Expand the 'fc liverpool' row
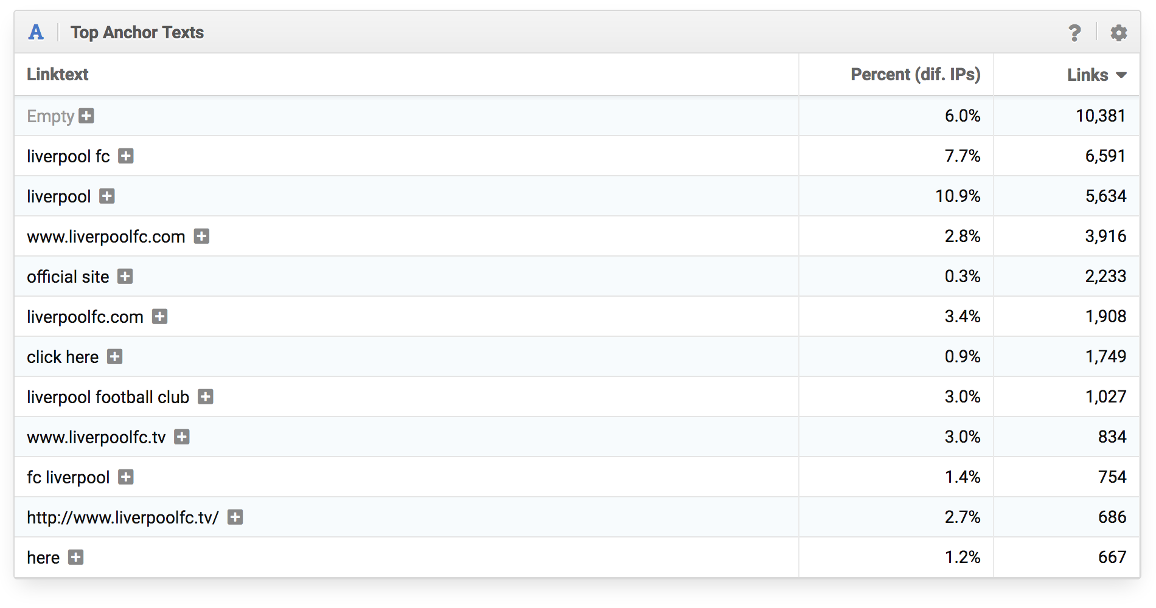The height and width of the screenshot is (608, 1156). point(126,477)
